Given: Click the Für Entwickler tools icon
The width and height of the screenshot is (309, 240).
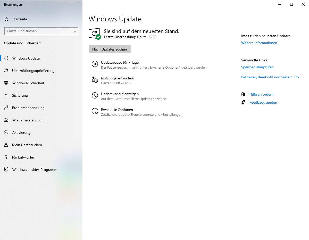Looking at the screenshot, I should point(6,157).
